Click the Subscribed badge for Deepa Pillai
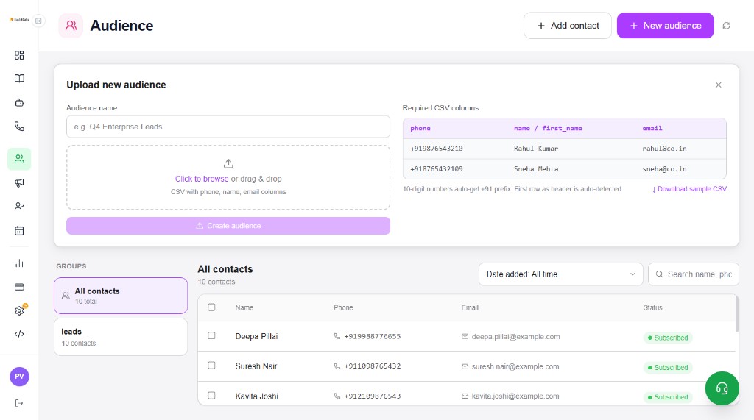The height and width of the screenshot is (420, 754). (x=668, y=338)
